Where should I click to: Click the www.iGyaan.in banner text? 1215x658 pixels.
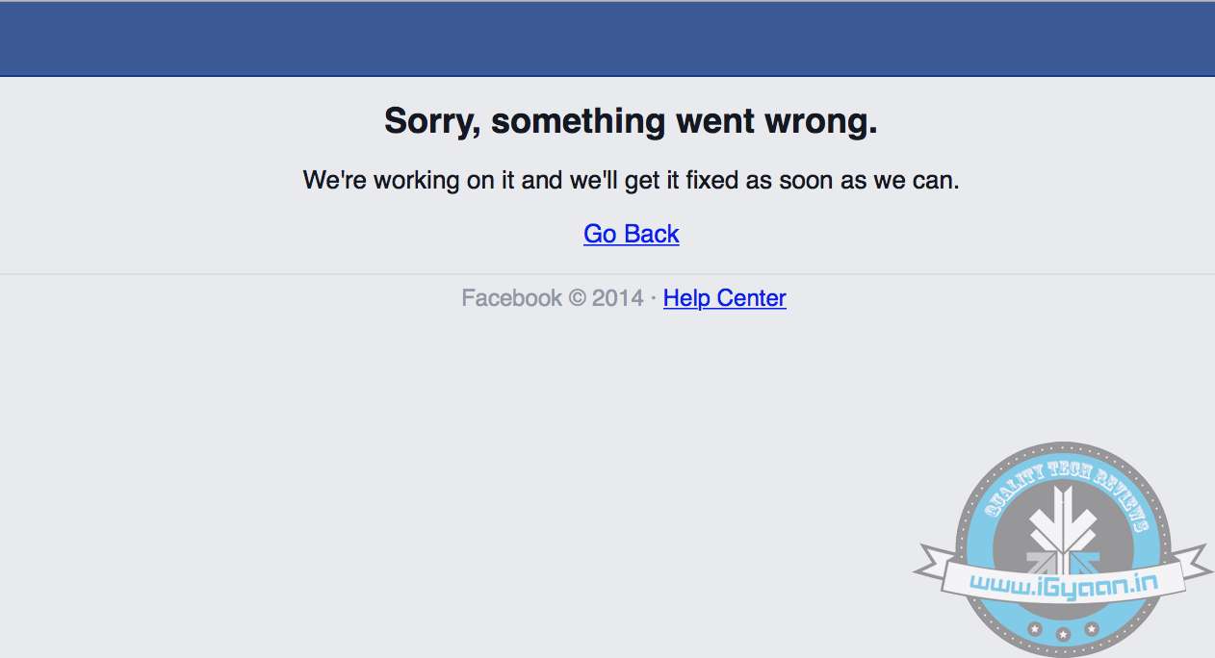click(1063, 581)
